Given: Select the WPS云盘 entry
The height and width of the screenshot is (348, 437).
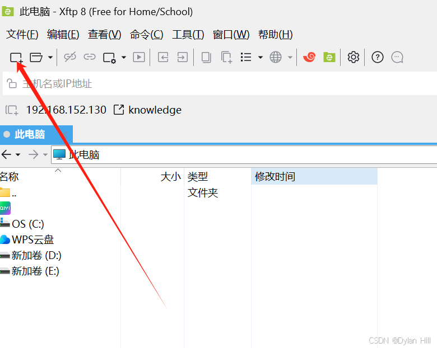Looking at the screenshot, I should (x=27, y=239).
